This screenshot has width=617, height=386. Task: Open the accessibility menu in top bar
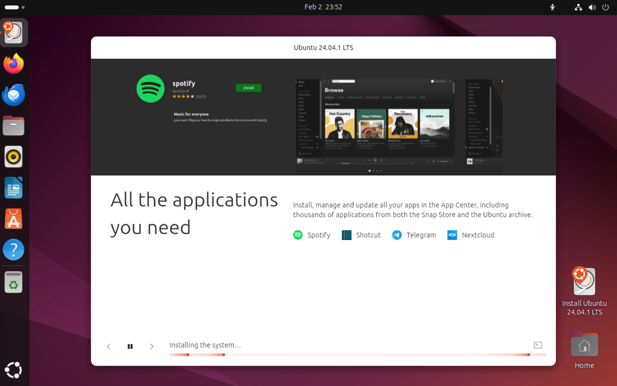click(x=552, y=7)
